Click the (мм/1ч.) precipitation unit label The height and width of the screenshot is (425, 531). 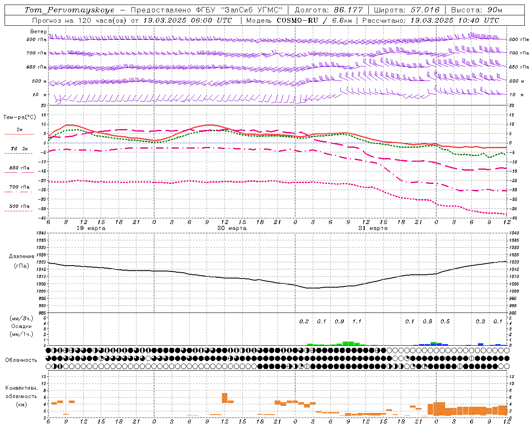coord(22,334)
